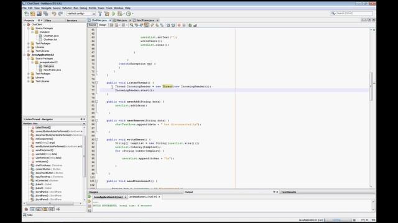Switch editor to Source view
This screenshot has height=223, width=398.
[x=92, y=25]
